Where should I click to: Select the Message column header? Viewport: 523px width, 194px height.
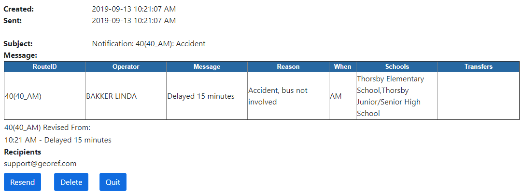(207, 67)
